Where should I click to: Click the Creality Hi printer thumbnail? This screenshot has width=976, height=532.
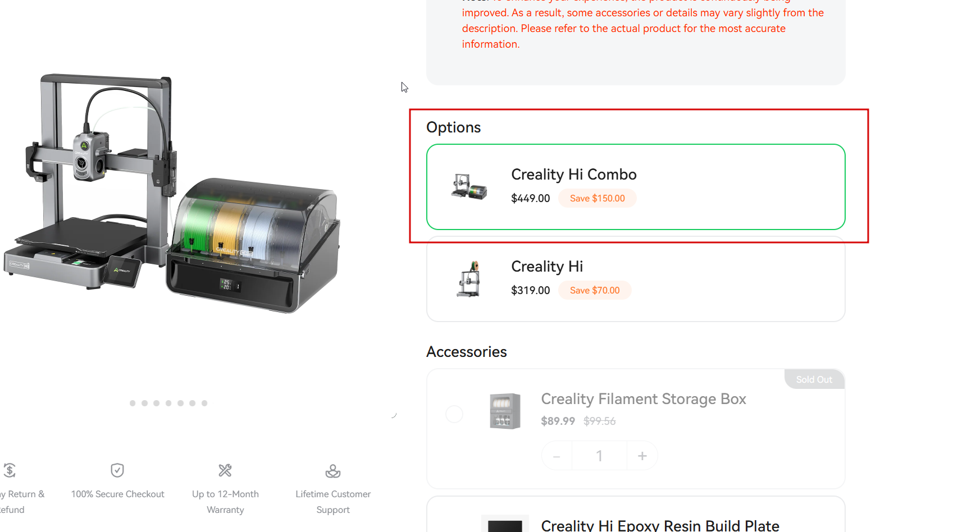469,279
